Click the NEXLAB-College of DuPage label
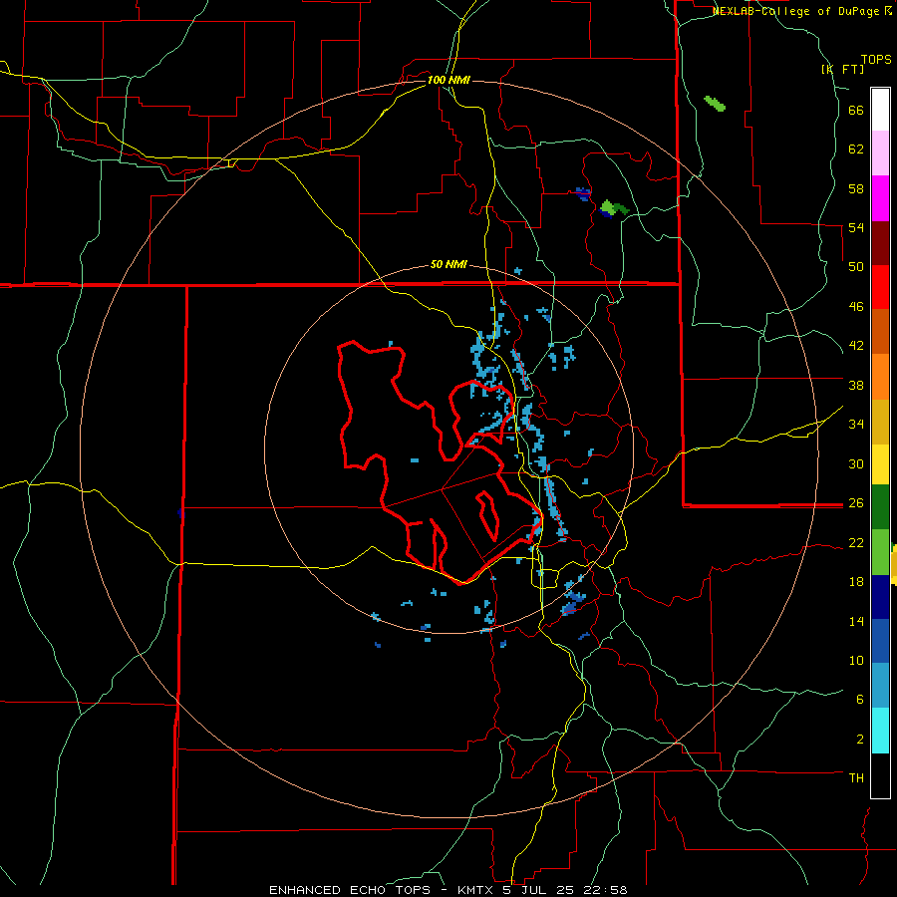 tap(796, 11)
